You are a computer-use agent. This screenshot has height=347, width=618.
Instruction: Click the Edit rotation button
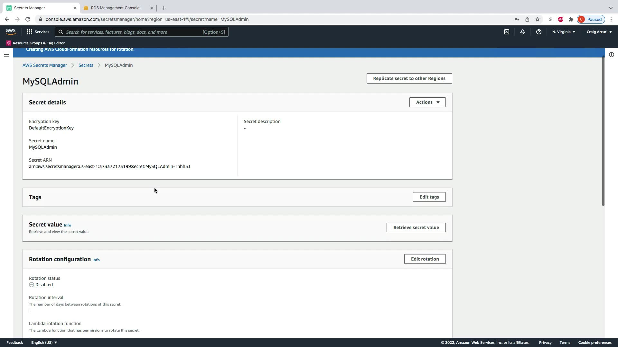tap(425, 259)
